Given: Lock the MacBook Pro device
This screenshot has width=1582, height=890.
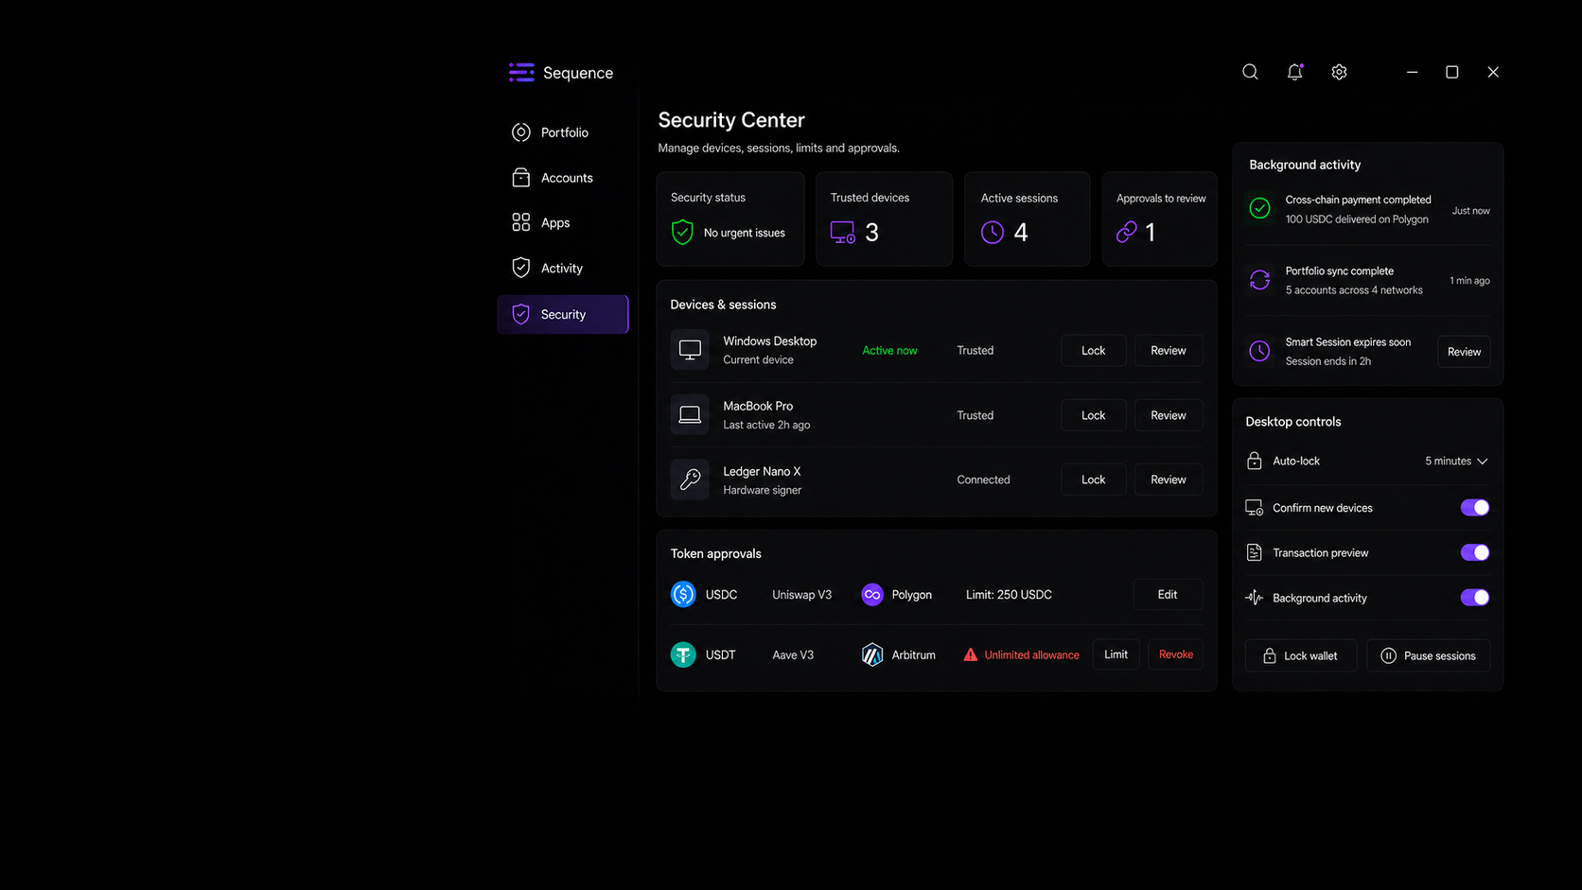Looking at the screenshot, I should [x=1093, y=415].
